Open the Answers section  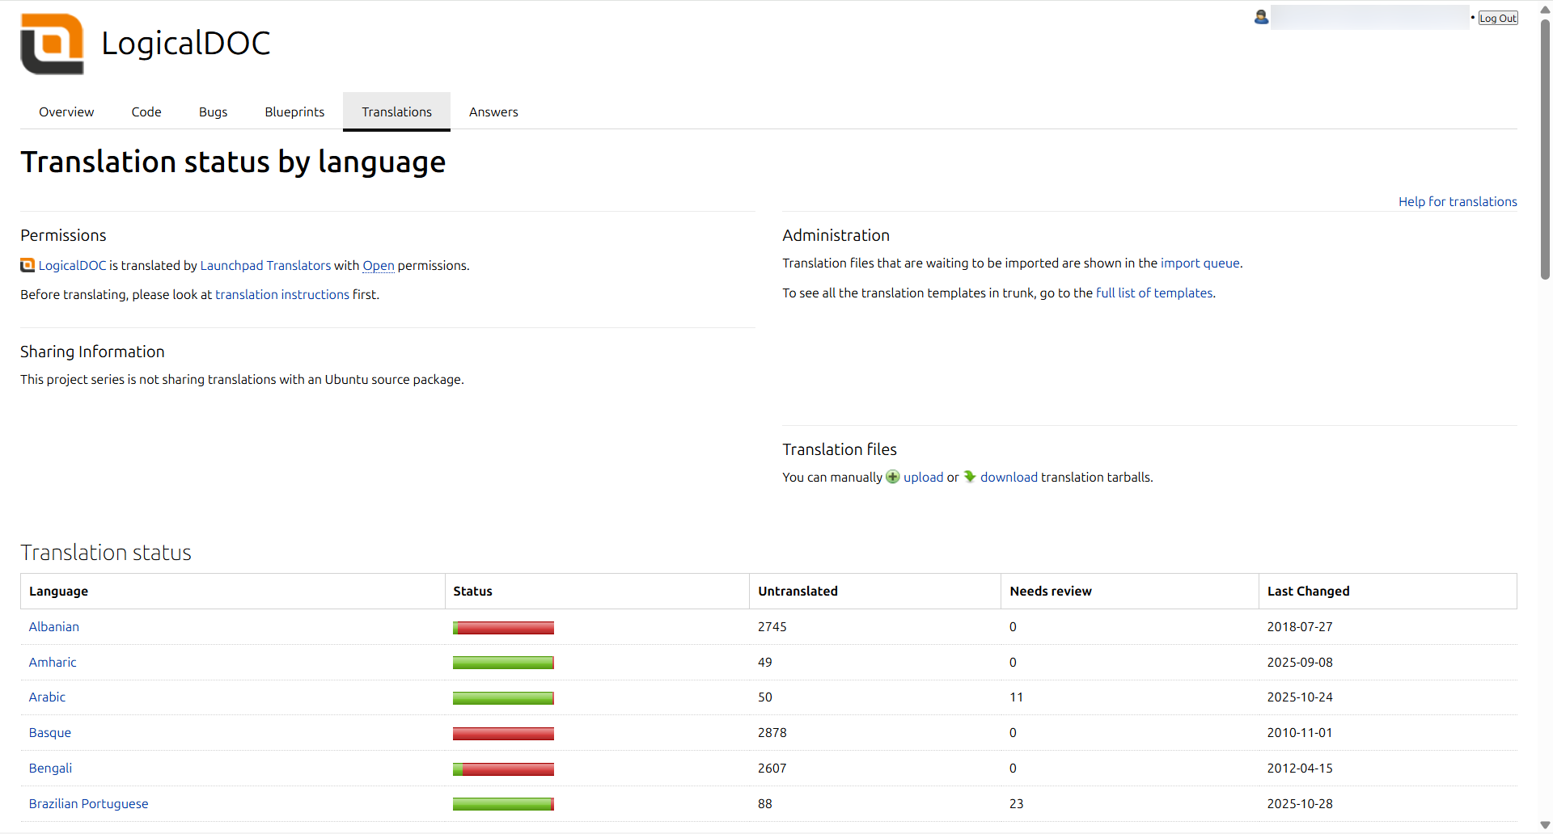493,112
